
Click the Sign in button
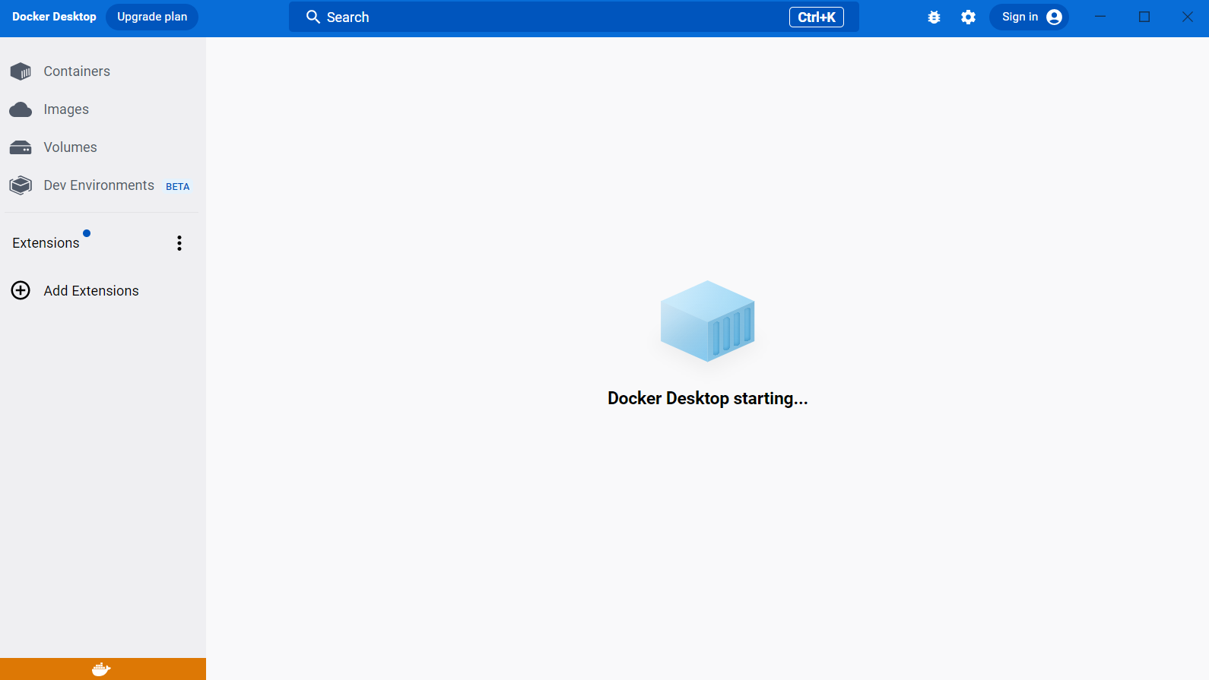1029,17
